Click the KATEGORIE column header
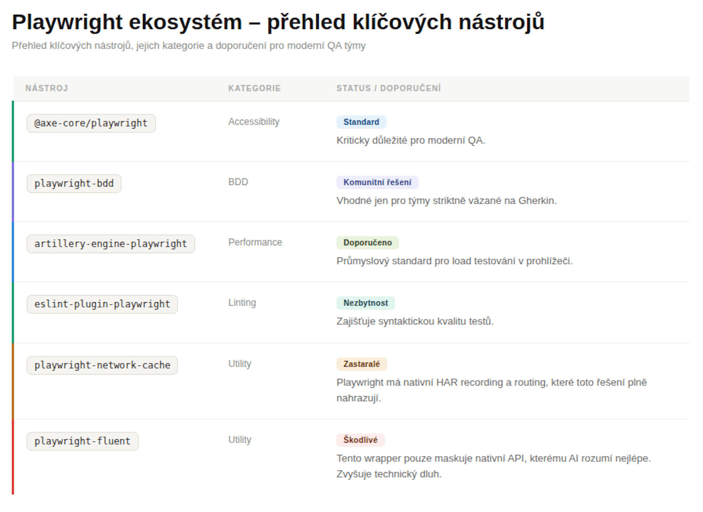The height and width of the screenshot is (512, 703). coord(255,88)
